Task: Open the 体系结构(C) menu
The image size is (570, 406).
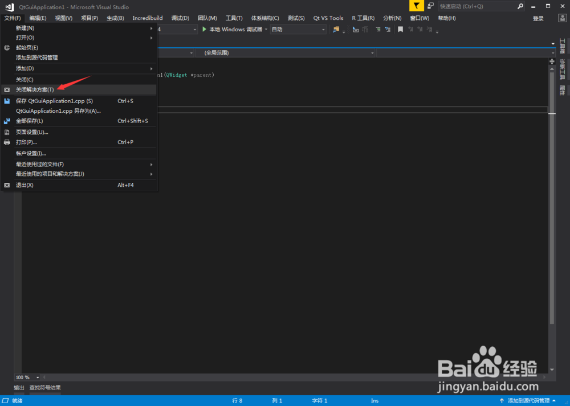Action: 265,18
